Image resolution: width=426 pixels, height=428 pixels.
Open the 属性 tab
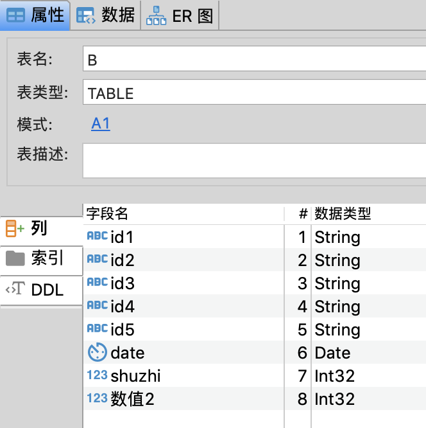tap(36, 15)
